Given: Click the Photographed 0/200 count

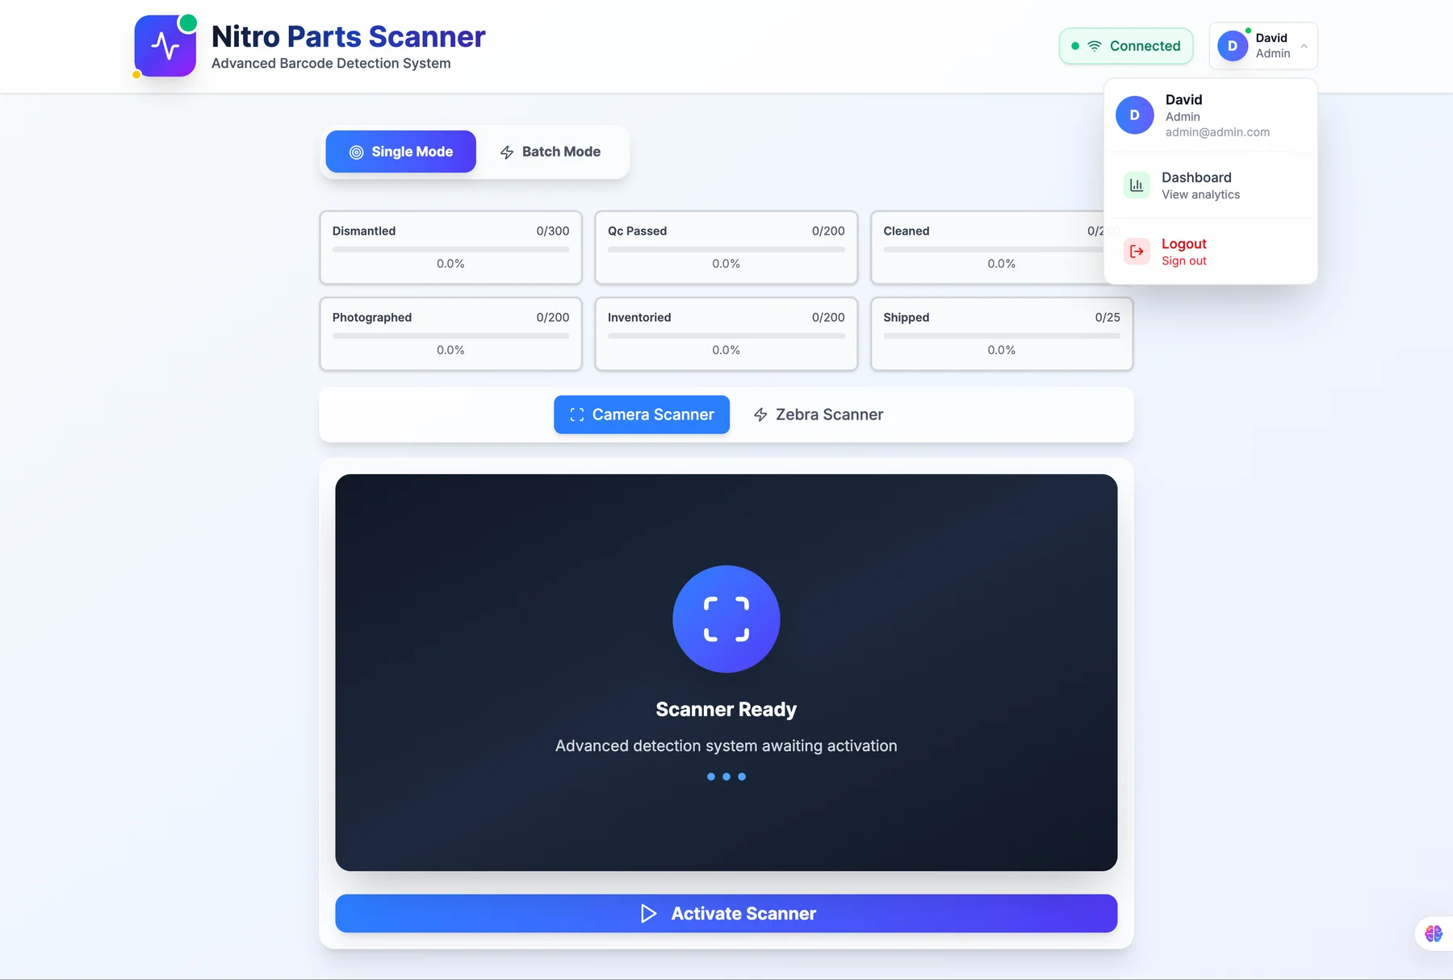Looking at the screenshot, I should 553,318.
